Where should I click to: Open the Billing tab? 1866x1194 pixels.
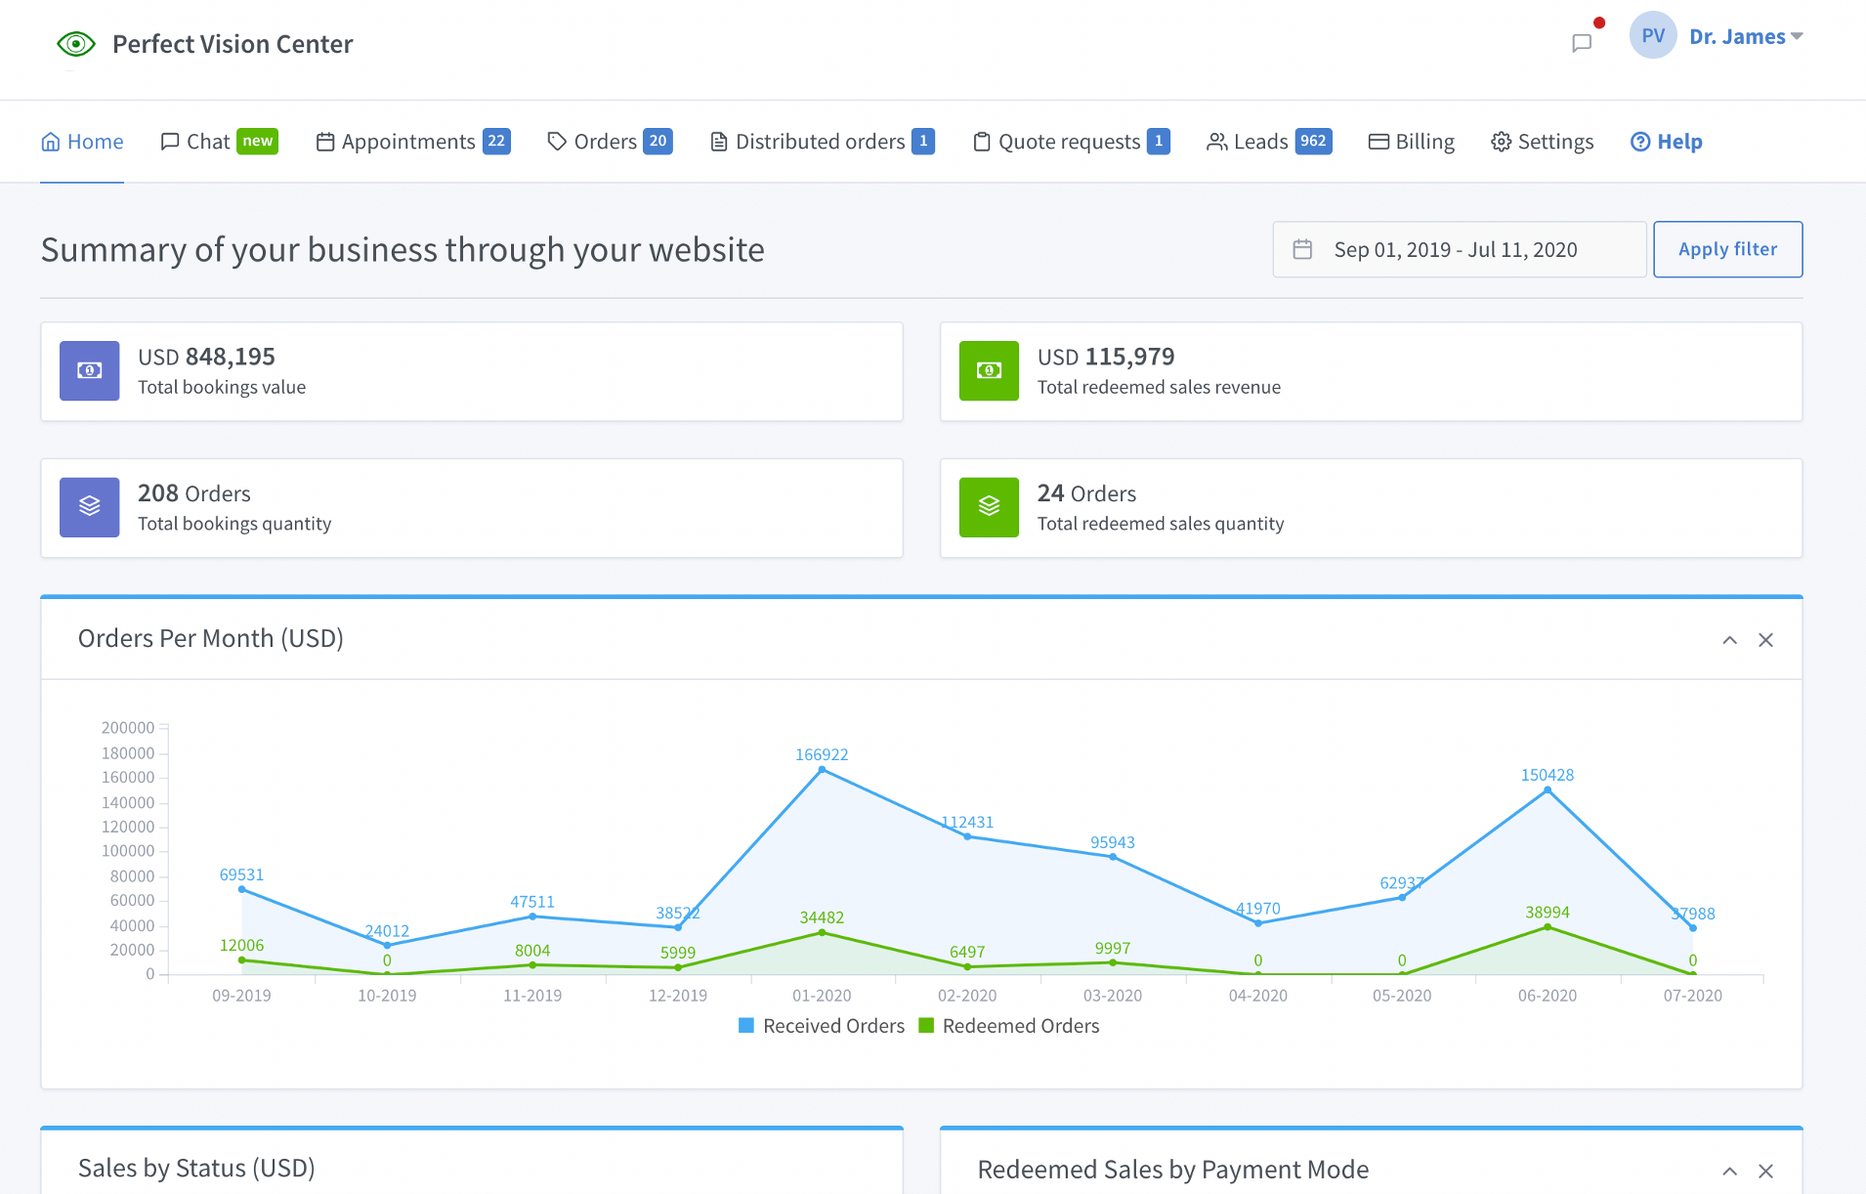[1412, 142]
